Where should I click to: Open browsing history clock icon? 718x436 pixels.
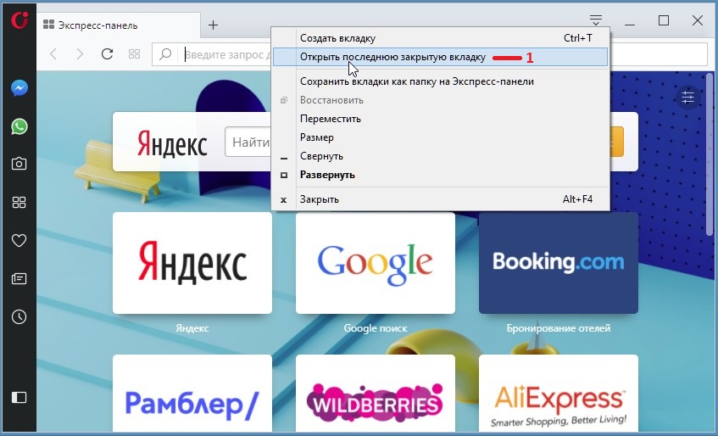[x=19, y=316]
